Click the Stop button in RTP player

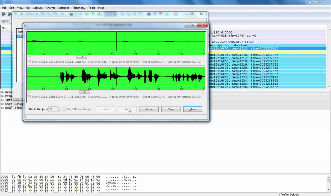coord(171,109)
